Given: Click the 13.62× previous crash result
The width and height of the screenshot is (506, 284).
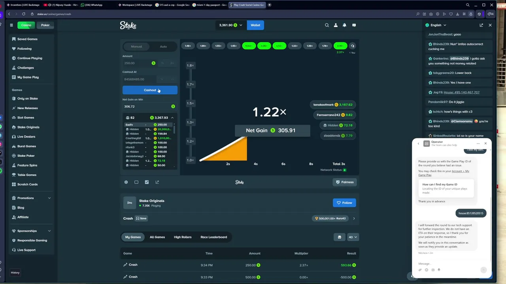Looking at the screenshot, I should click(x=249, y=46).
